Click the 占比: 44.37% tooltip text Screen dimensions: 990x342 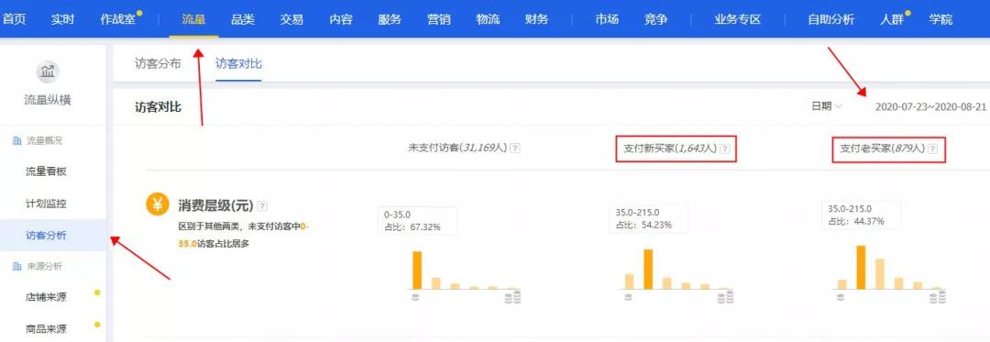point(856,222)
